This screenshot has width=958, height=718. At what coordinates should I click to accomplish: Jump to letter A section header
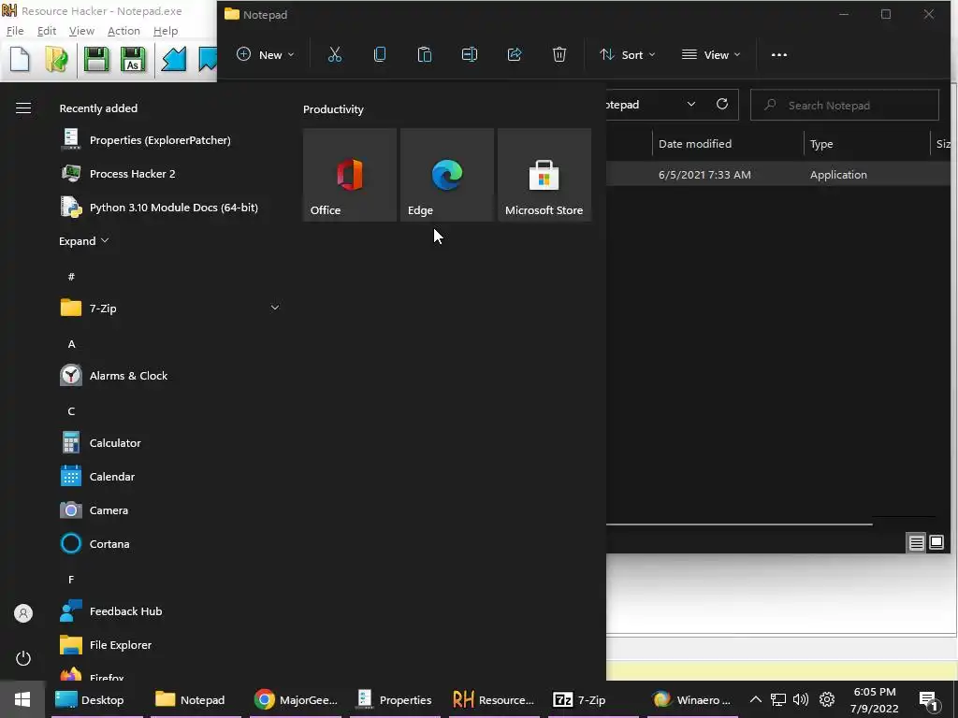click(71, 344)
